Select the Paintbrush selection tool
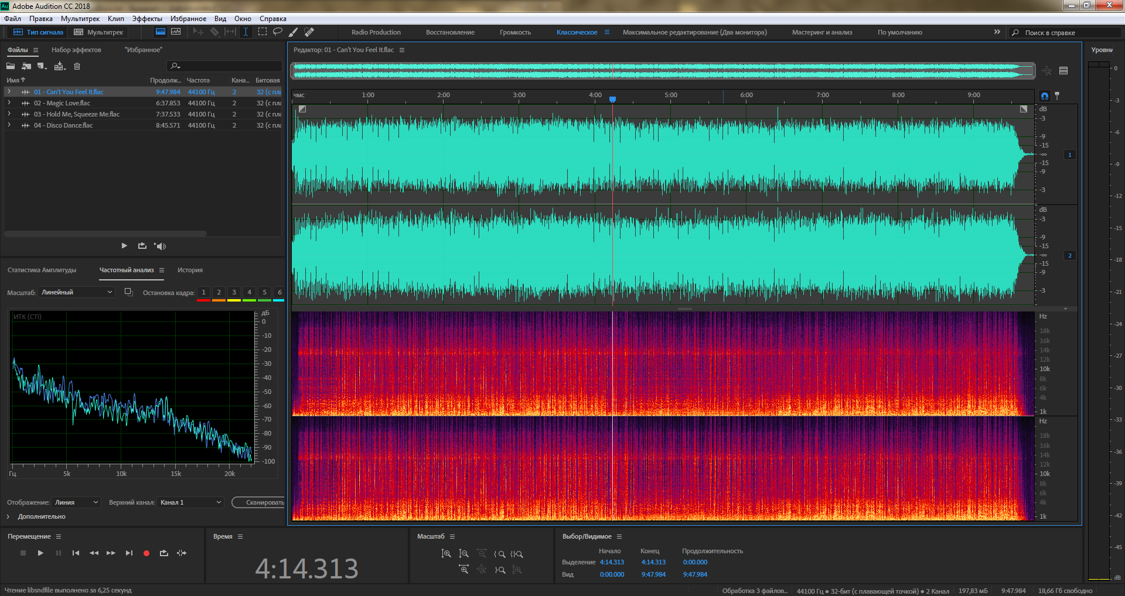1125x596 pixels. point(294,32)
